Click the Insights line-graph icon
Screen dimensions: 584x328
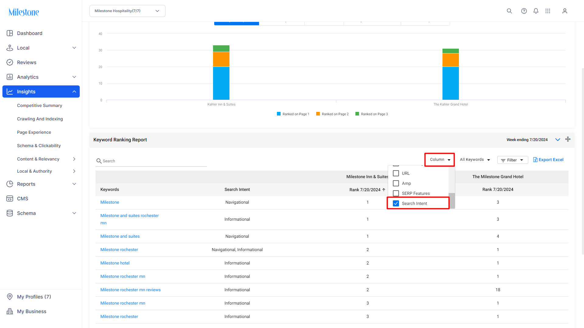10,91
